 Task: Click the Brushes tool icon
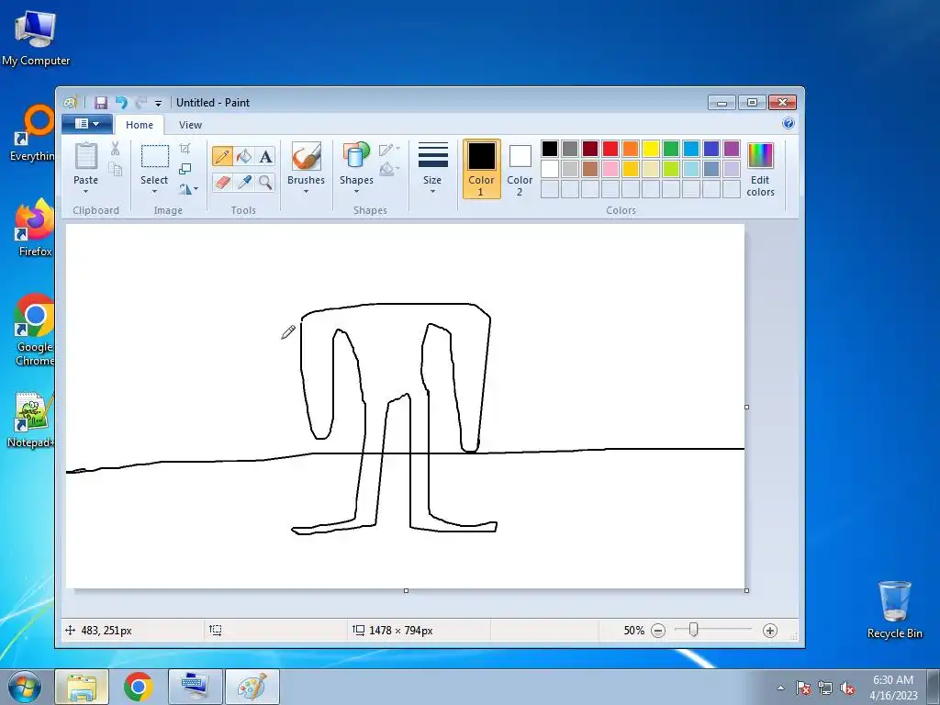click(307, 156)
